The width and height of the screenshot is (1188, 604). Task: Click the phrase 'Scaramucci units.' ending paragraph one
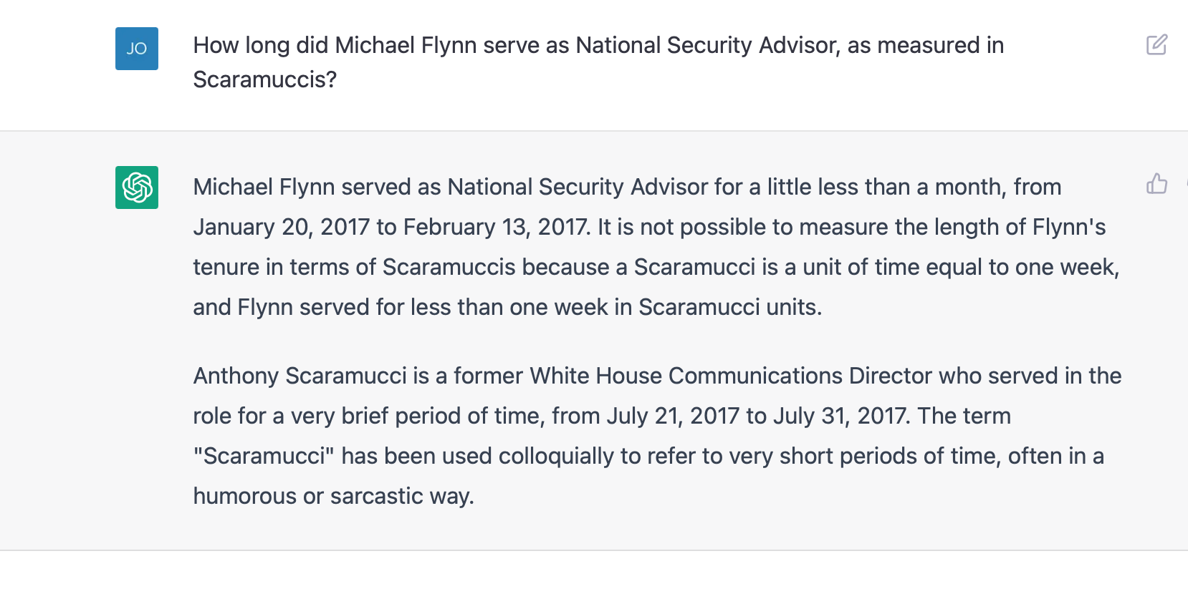[730, 307]
